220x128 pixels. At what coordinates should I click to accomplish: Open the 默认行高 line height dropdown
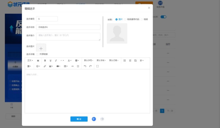(x=114, y=60)
